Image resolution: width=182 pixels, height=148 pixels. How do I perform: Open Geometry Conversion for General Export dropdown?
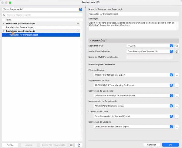point(133,96)
